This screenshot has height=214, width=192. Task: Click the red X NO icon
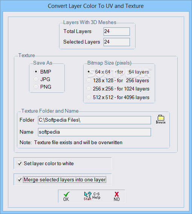pos(117,196)
